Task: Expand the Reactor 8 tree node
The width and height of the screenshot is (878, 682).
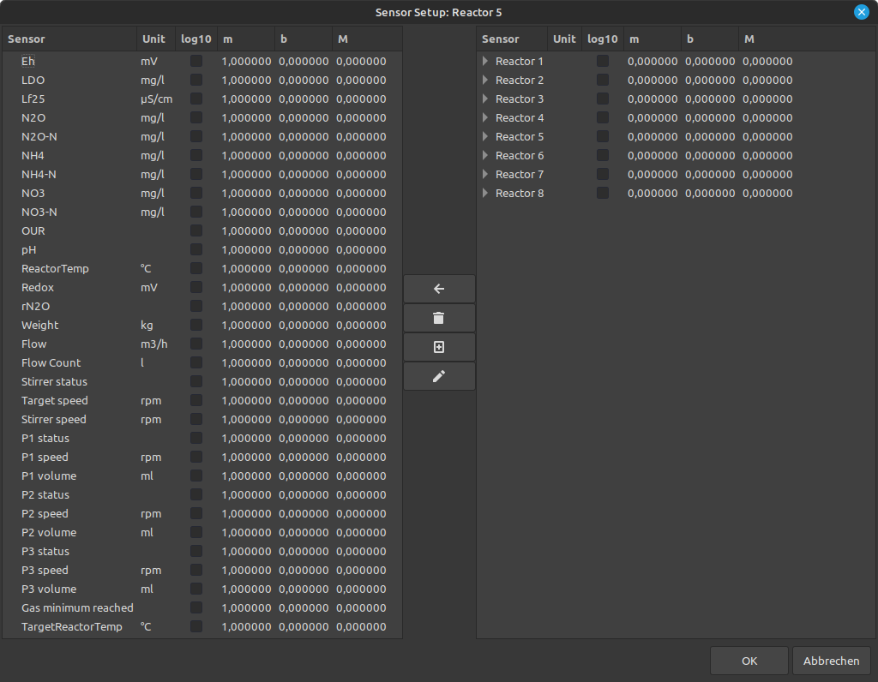Action: click(485, 194)
